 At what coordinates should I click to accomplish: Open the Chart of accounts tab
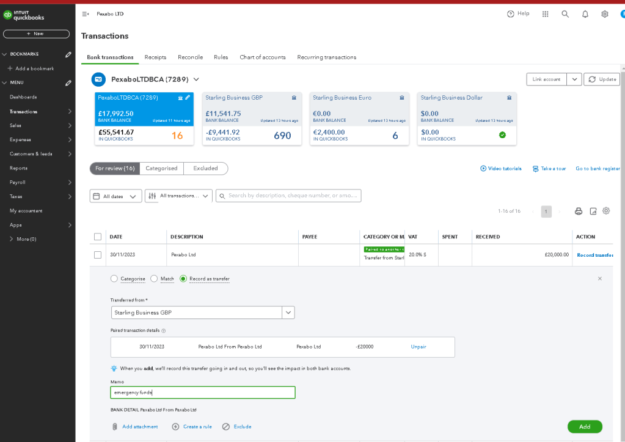point(263,57)
